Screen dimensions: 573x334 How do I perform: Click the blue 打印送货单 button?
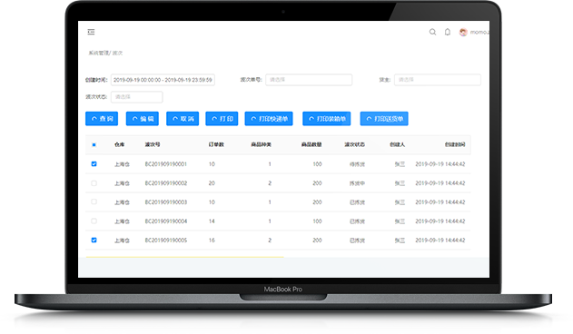tap(384, 119)
